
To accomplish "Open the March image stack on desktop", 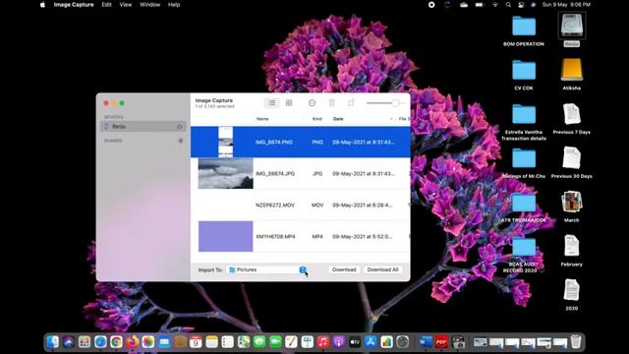I will (x=572, y=202).
